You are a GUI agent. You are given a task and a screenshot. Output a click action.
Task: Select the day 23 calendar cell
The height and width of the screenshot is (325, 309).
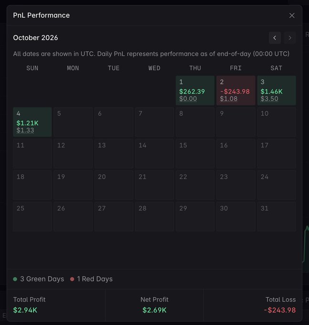click(235, 185)
